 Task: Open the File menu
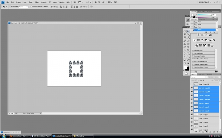click(8, 2)
